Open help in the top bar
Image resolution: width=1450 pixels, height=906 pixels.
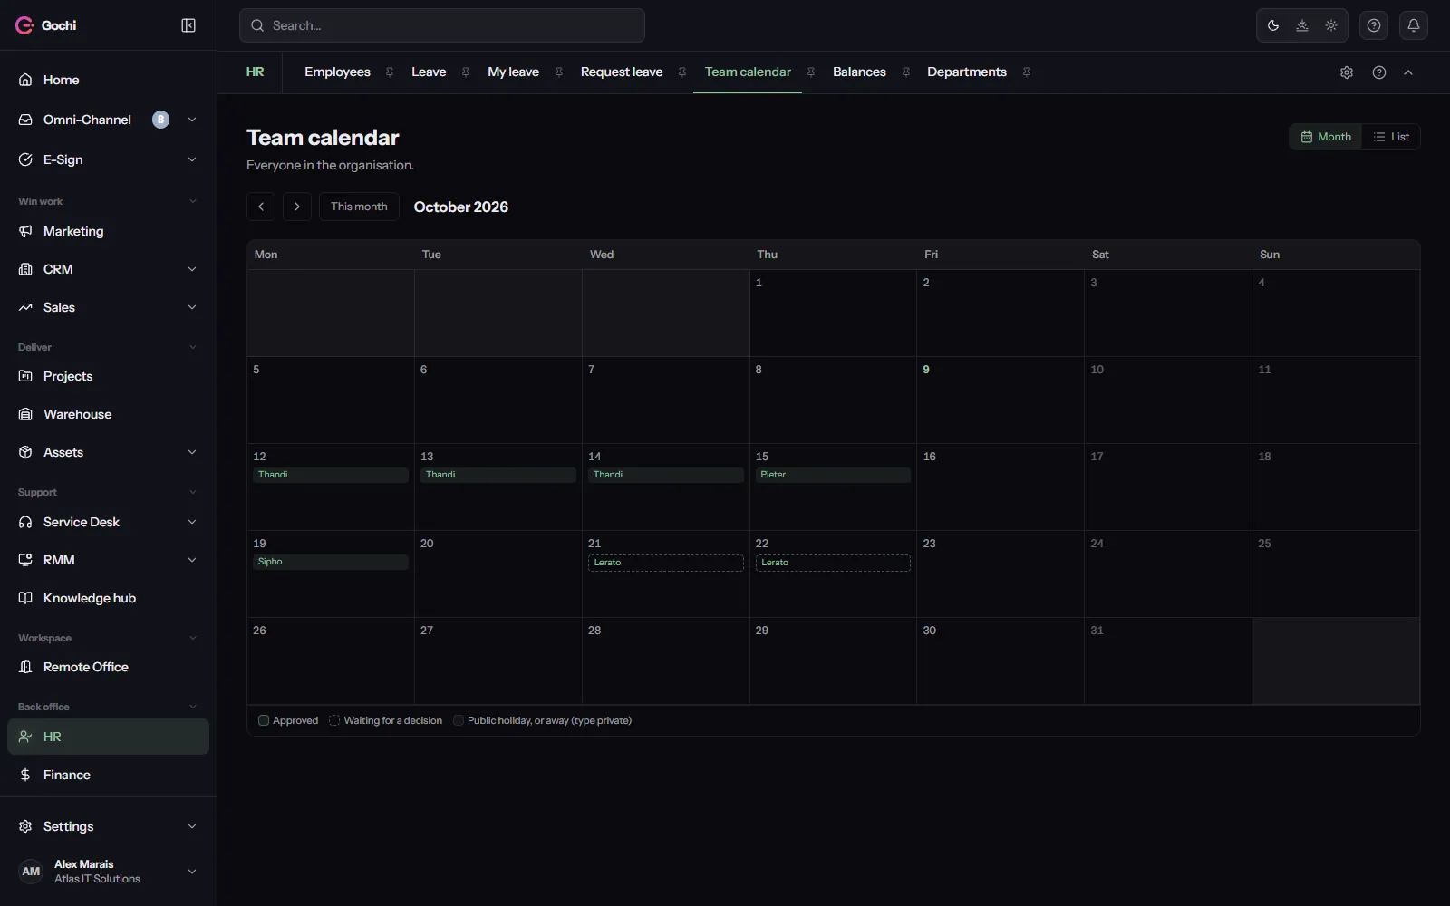(x=1374, y=25)
